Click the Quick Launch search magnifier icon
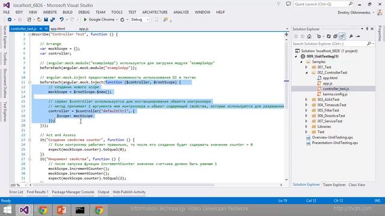Viewport: 385px width, 216px height. pyautogui.click(x=350, y=4)
